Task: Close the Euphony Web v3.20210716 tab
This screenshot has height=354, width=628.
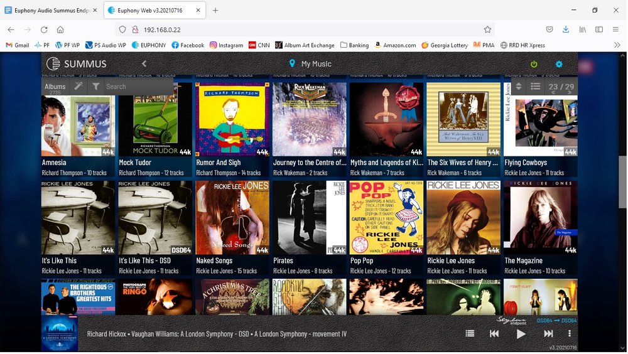Action: [x=198, y=11]
